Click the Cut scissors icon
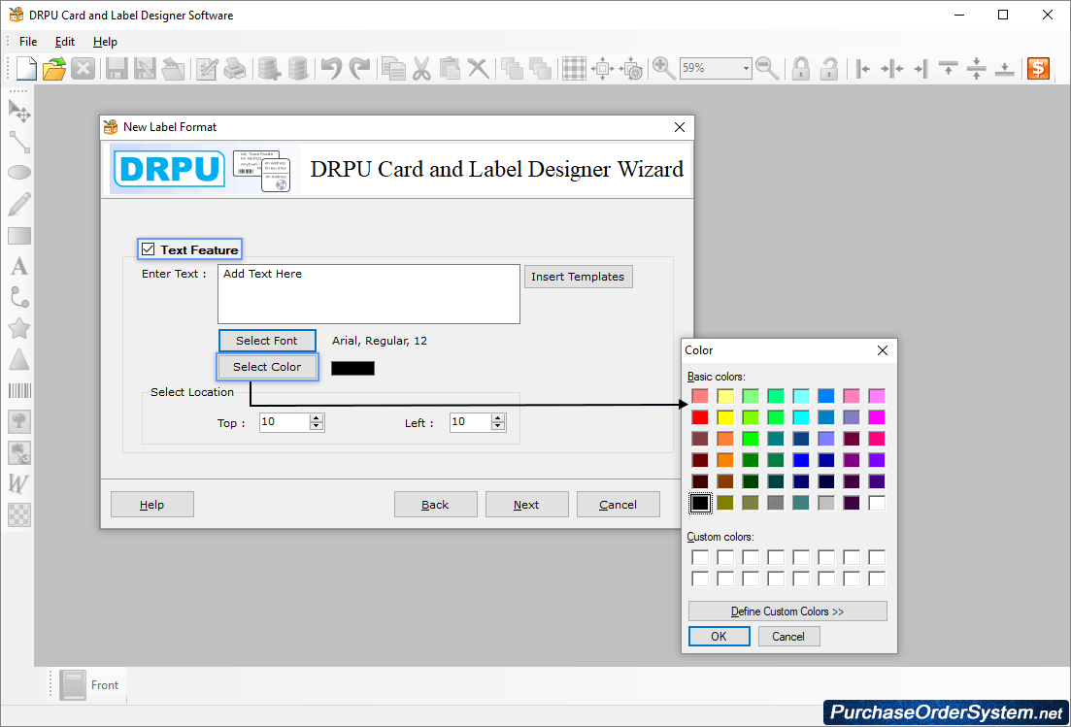This screenshot has width=1071, height=727. [x=421, y=68]
